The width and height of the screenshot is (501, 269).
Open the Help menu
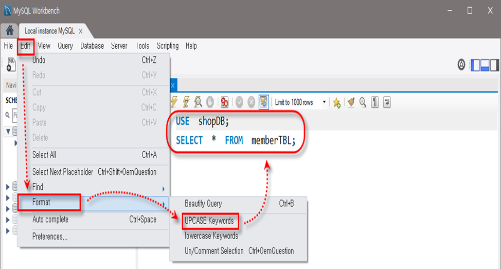(191, 46)
